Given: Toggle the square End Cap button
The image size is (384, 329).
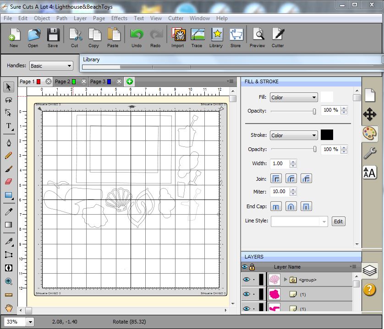Looking at the screenshot, I should 306,207.
